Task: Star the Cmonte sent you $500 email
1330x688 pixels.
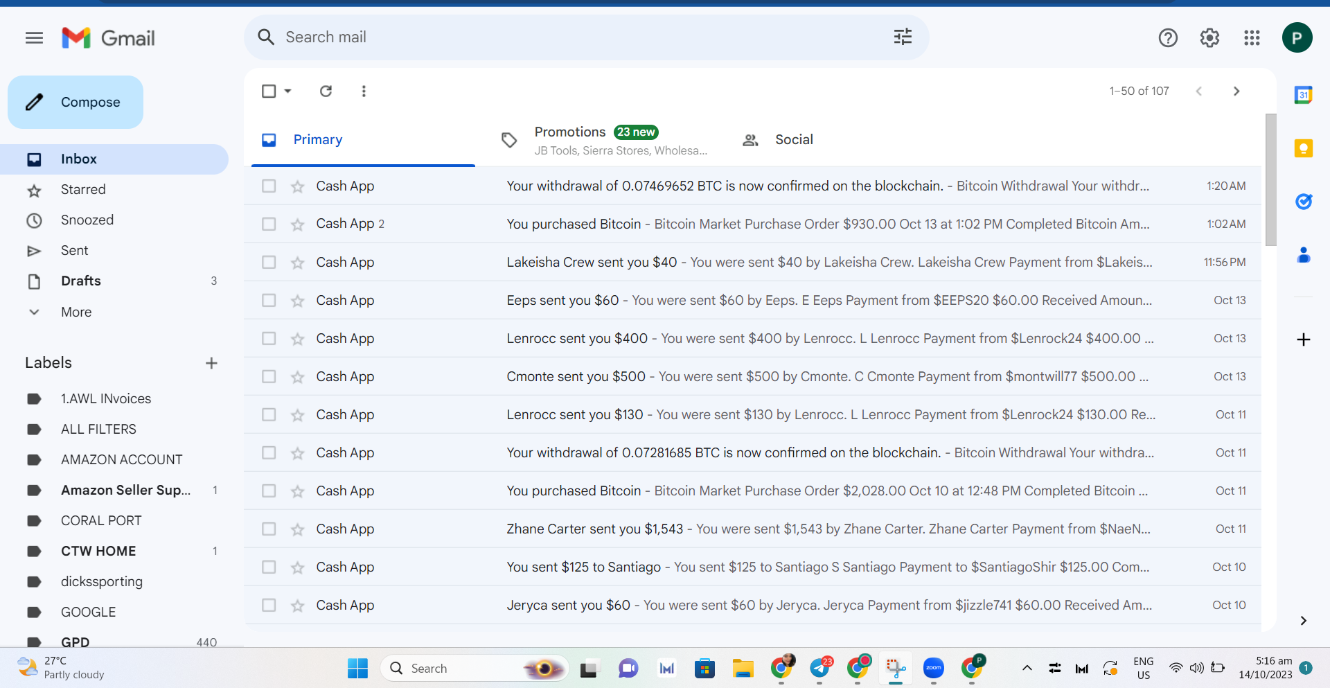Action: 297,377
